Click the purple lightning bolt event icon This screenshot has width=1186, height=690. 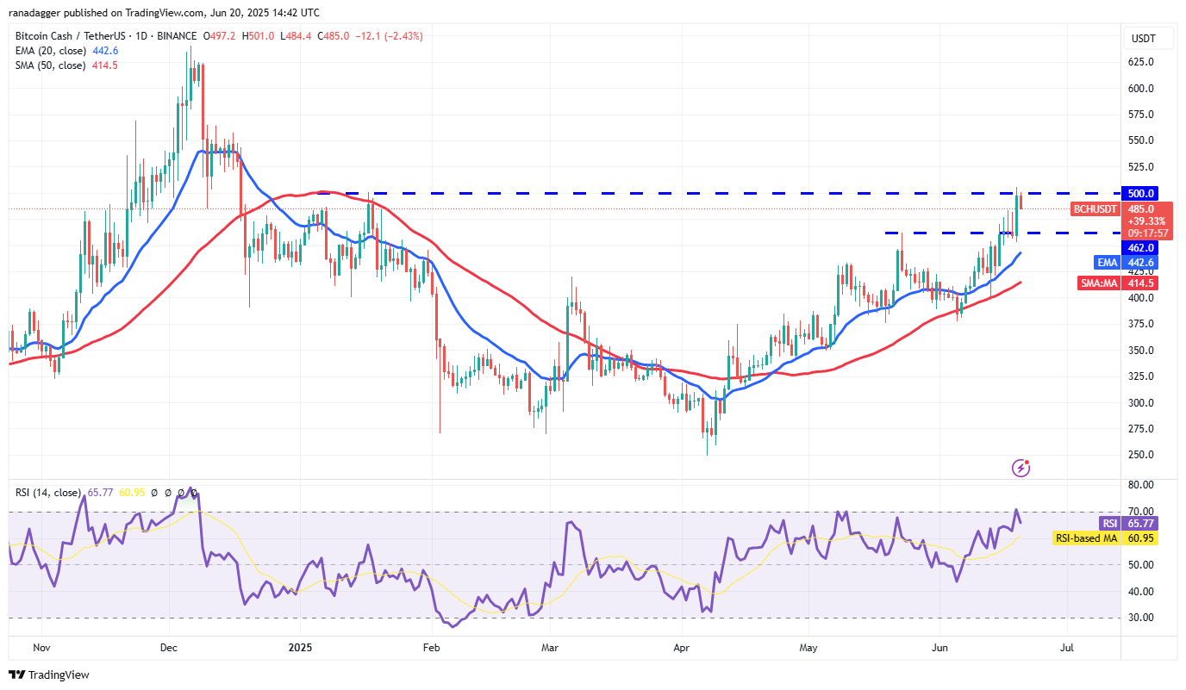click(1021, 468)
